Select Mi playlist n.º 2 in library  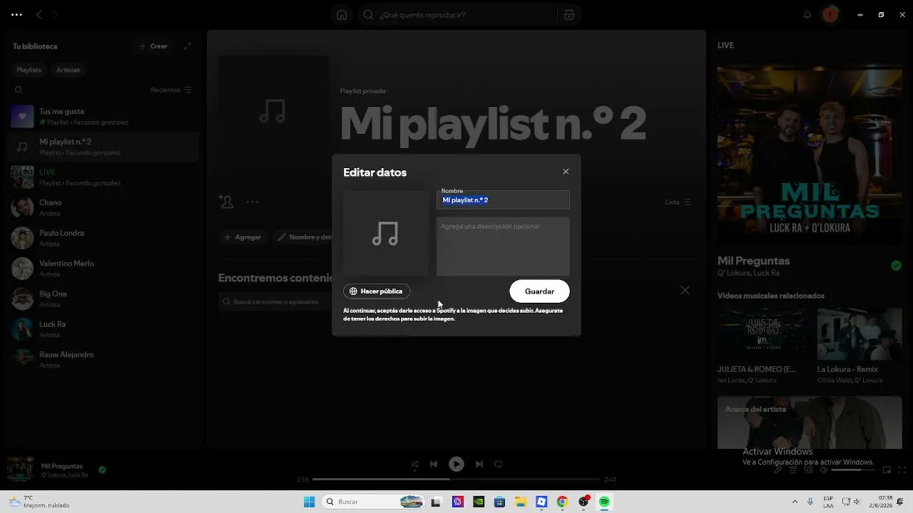tap(104, 147)
